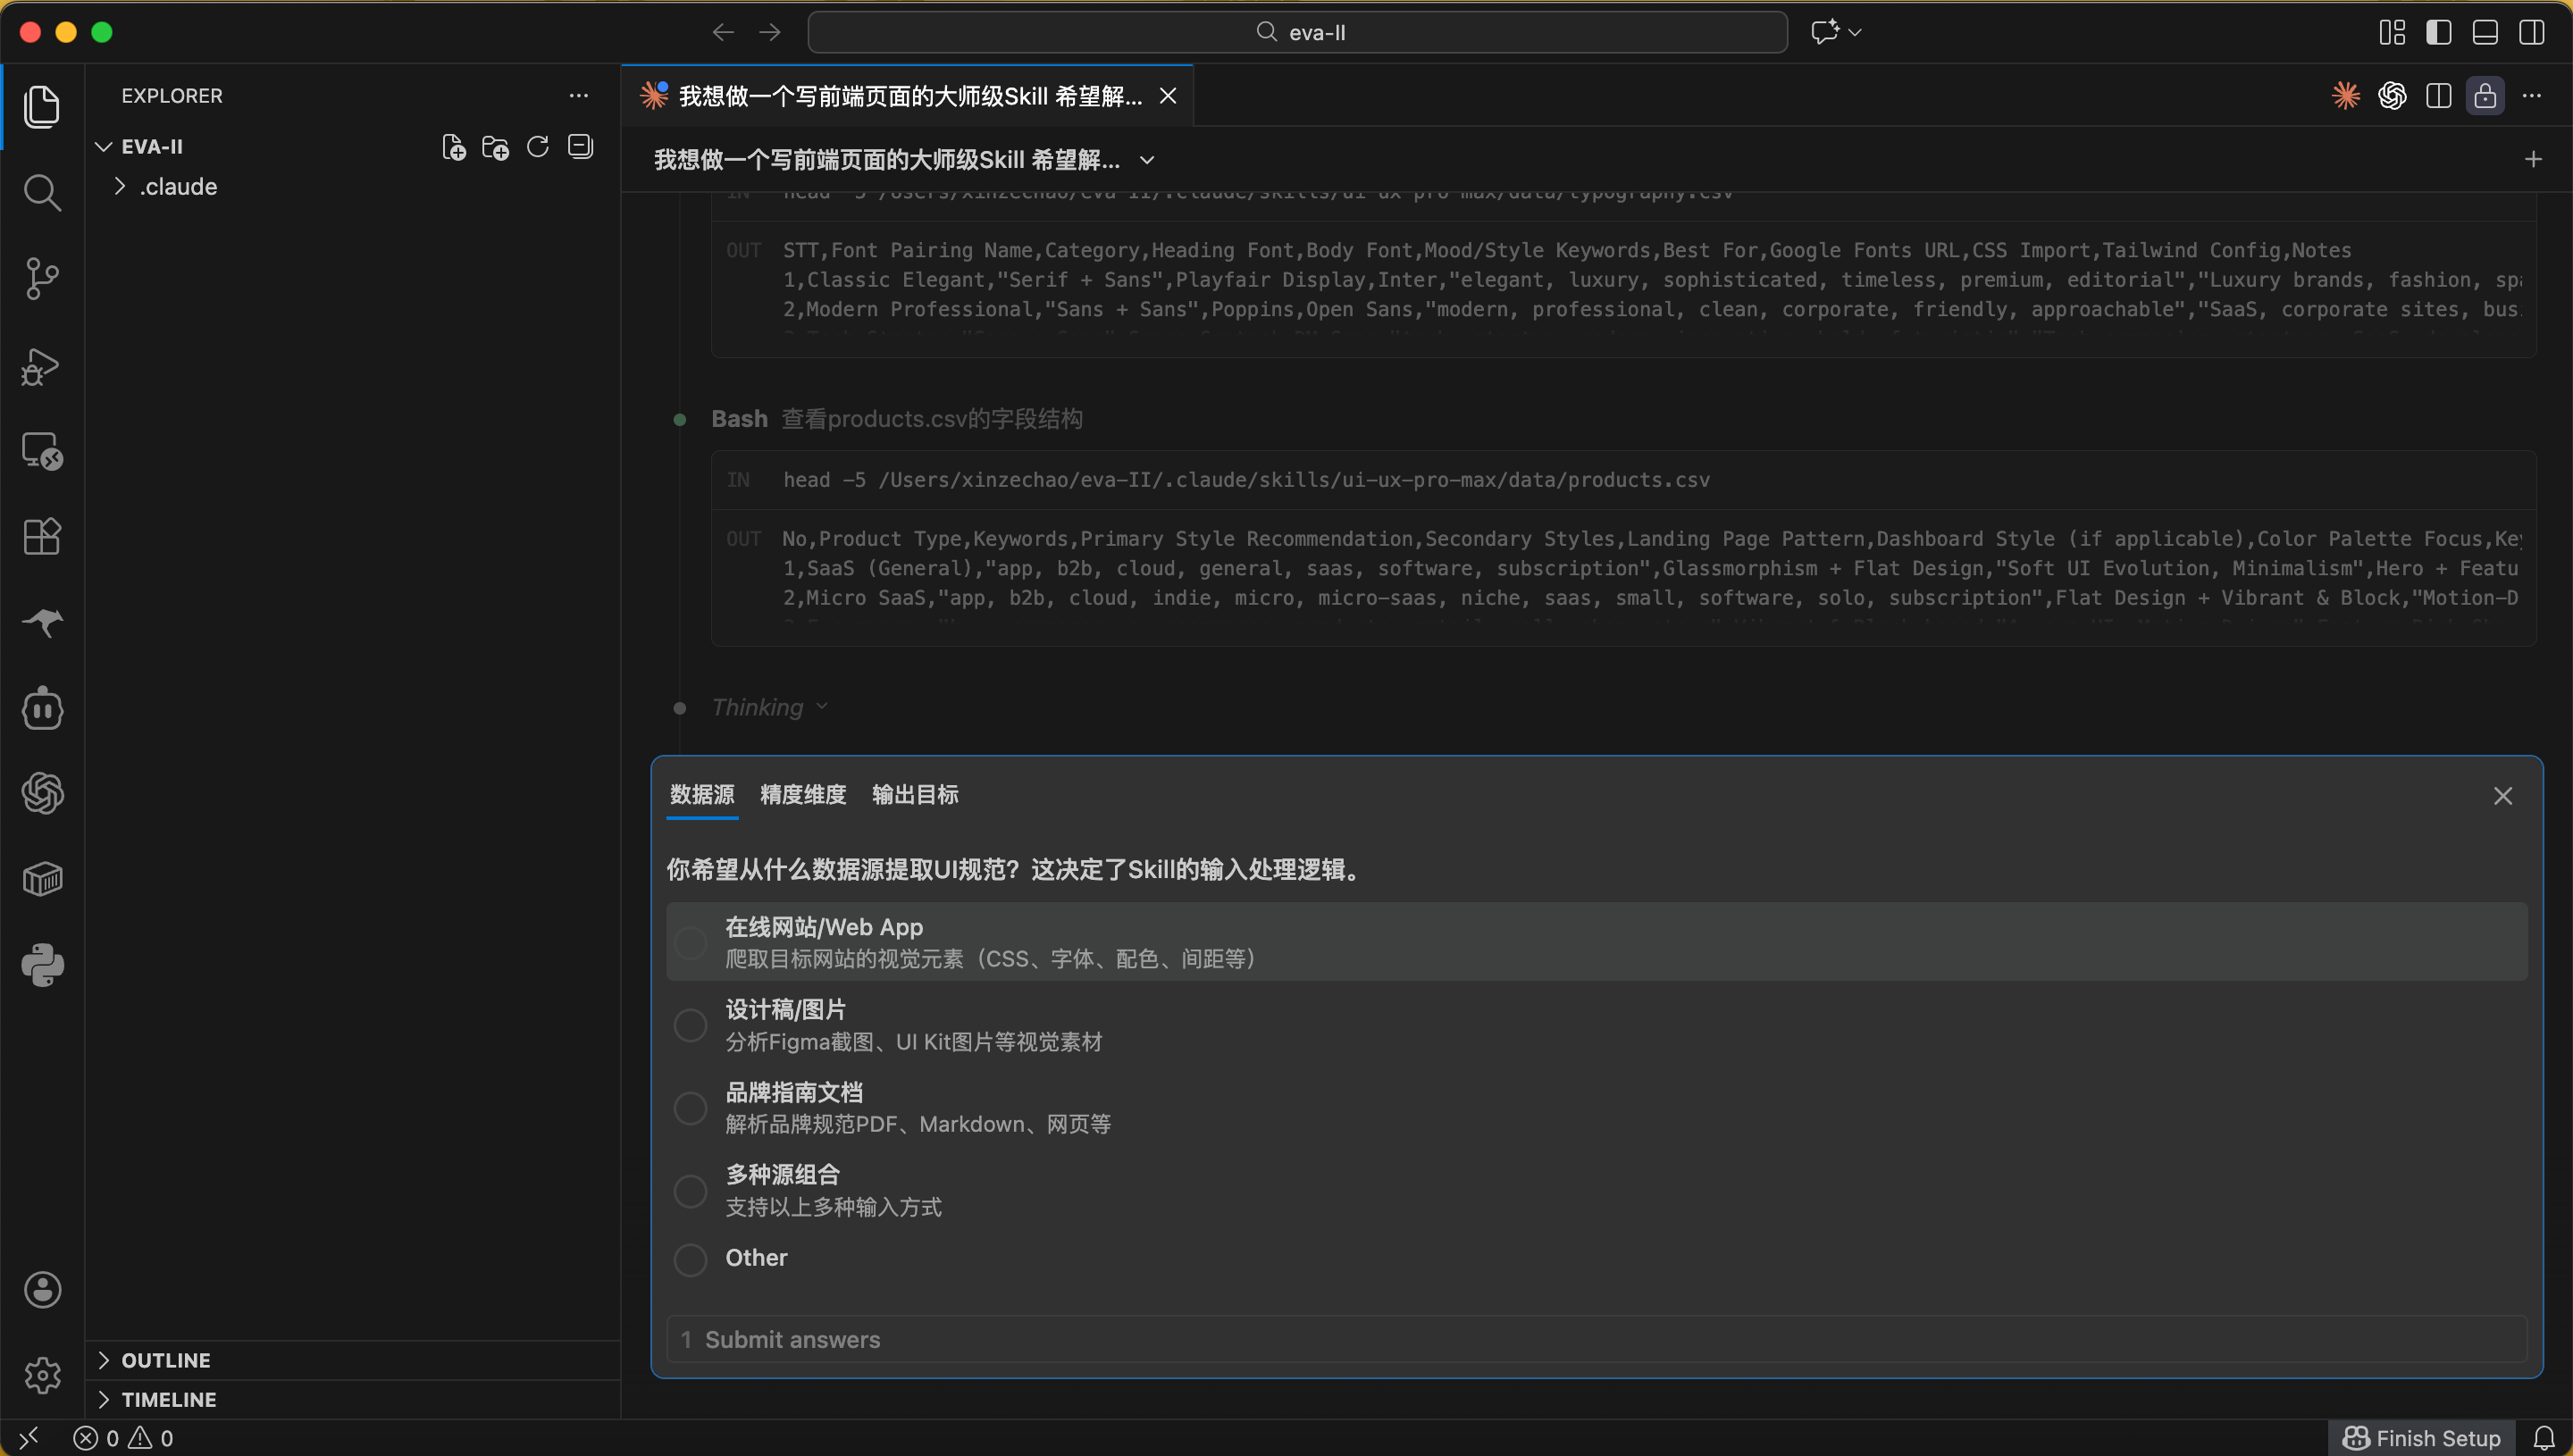Click Submit answers

click(x=1596, y=1340)
